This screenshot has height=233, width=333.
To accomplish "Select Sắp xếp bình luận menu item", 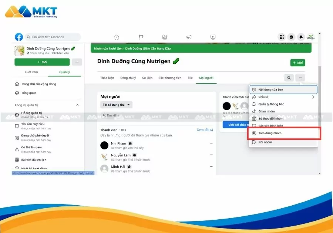I will pos(283,126).
